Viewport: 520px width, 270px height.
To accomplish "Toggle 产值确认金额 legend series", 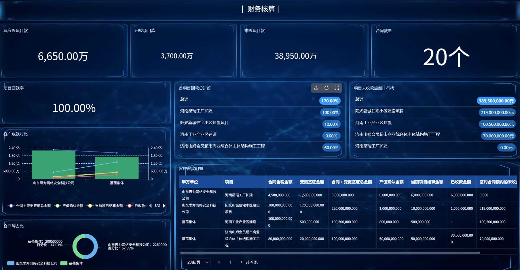I will tap(69, 206).
